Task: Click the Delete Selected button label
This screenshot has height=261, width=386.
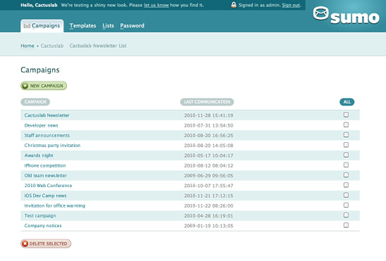Action: click(48, 243)
